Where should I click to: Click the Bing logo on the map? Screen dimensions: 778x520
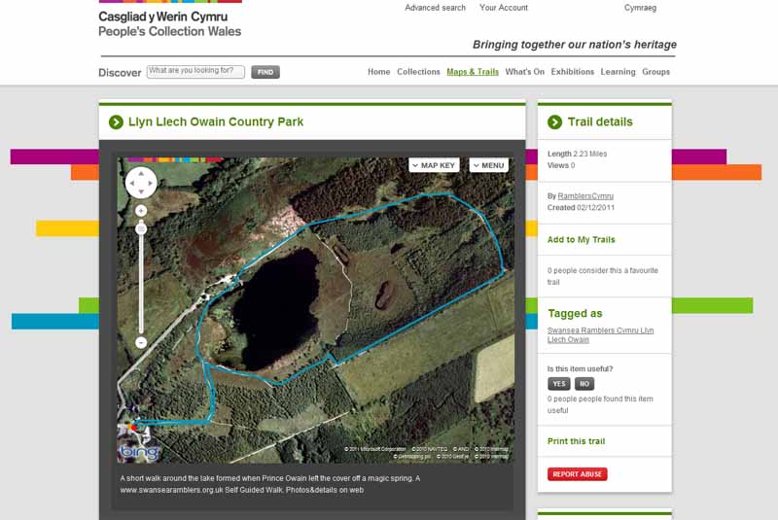tap(138, 451)
